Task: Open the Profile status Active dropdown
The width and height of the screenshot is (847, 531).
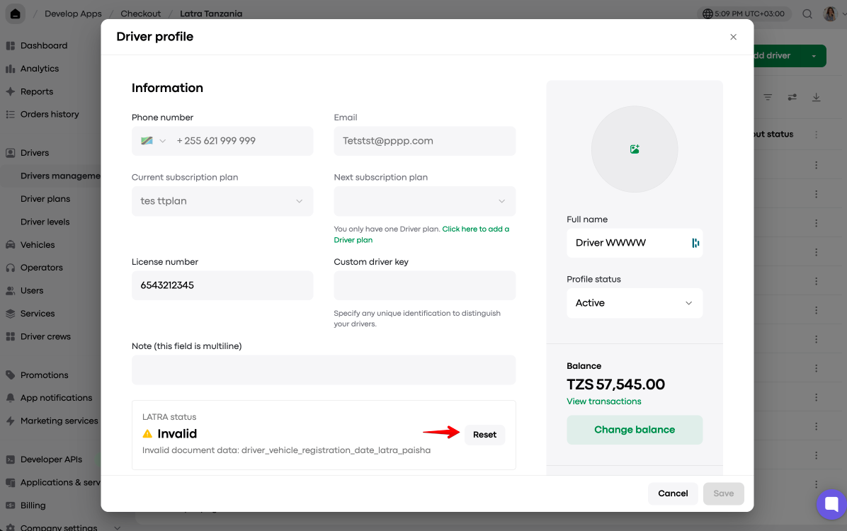Action: pos(634,303)
